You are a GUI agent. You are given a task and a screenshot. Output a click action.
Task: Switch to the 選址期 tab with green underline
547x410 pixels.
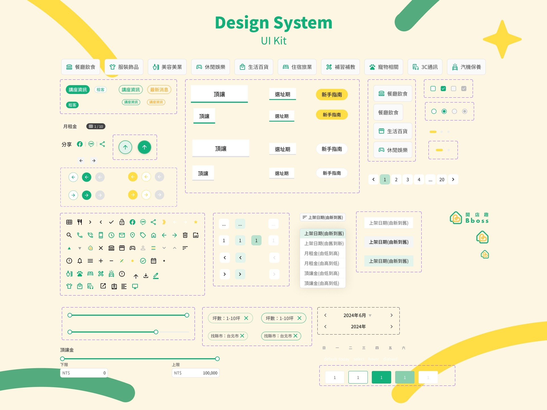282,94
